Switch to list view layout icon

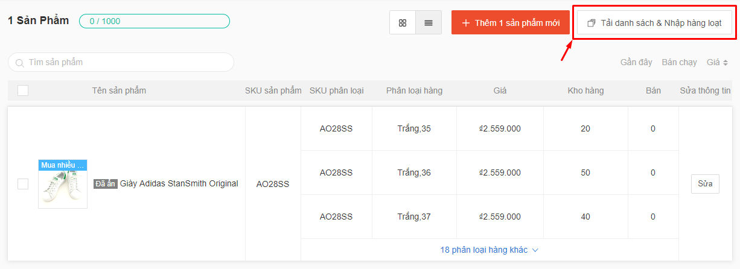(x=429, y=23)
